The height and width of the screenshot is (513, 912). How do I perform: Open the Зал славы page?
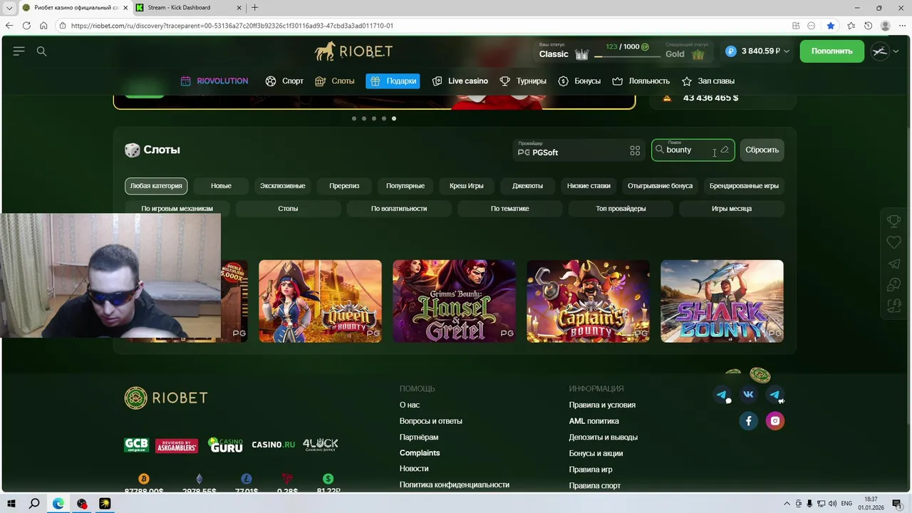[x=708, y=81]
